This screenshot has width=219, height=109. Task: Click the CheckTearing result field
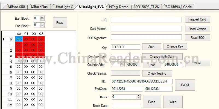click(125, 73)
